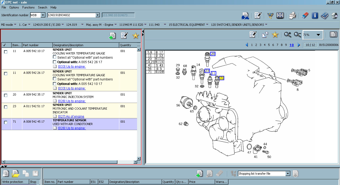340x185 pixels.
Task: Check 'Select all Optional with' for A 005 542 10 17
Action: (54, 57)
